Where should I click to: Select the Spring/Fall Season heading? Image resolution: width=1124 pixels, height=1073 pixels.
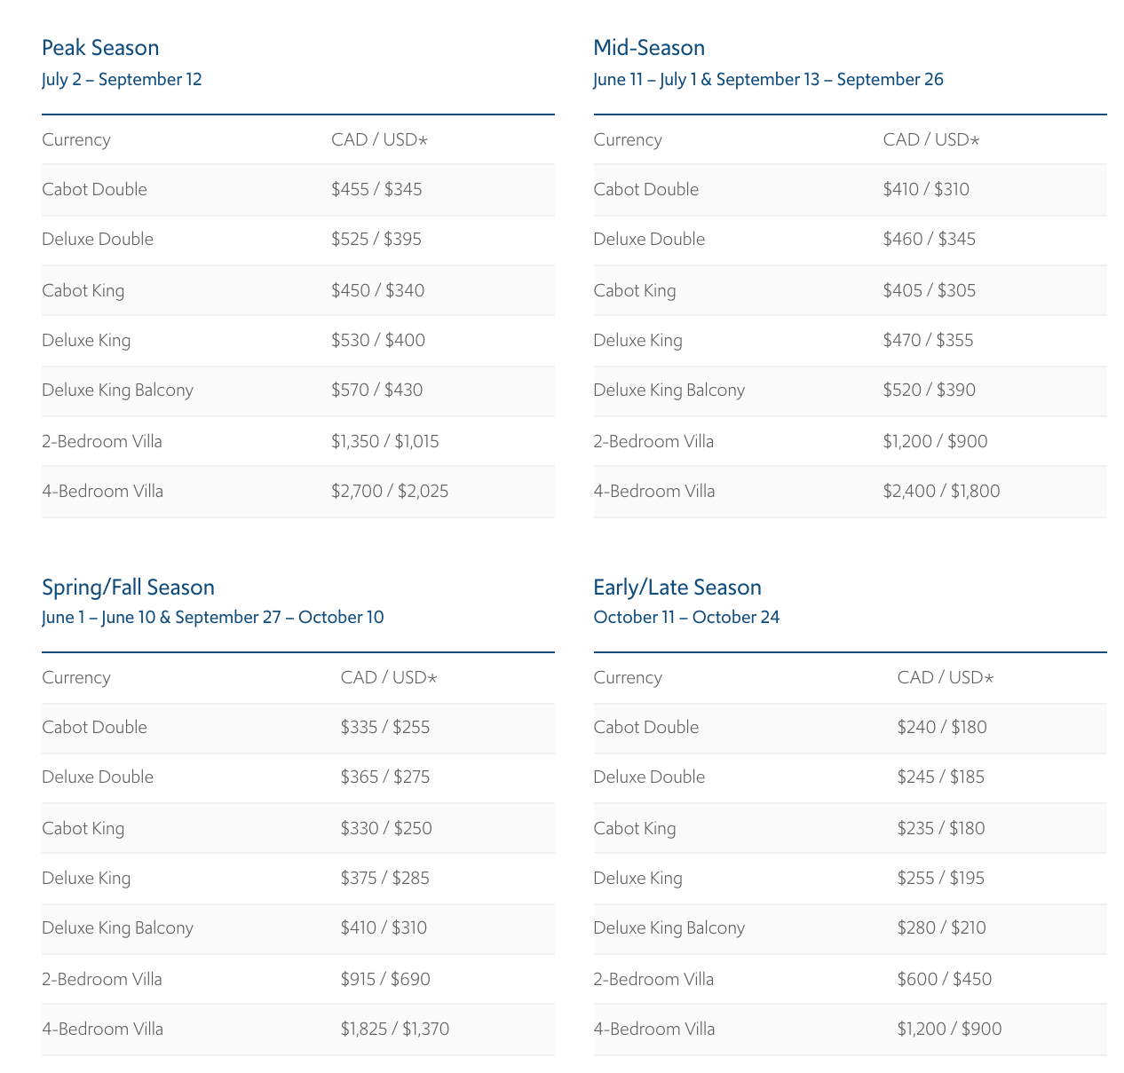tap(128, 588)
